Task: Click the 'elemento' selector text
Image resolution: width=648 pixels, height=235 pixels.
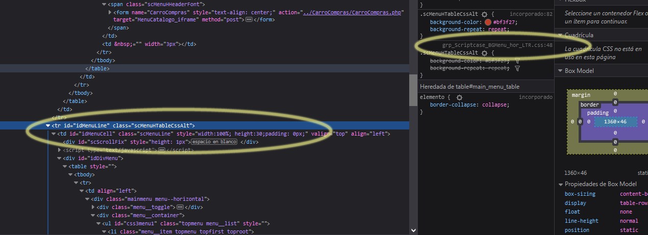Action: [432, 97]
